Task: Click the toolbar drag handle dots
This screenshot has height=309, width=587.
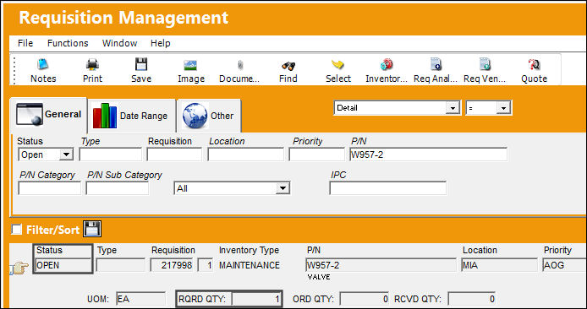Action: coord(15,70)
